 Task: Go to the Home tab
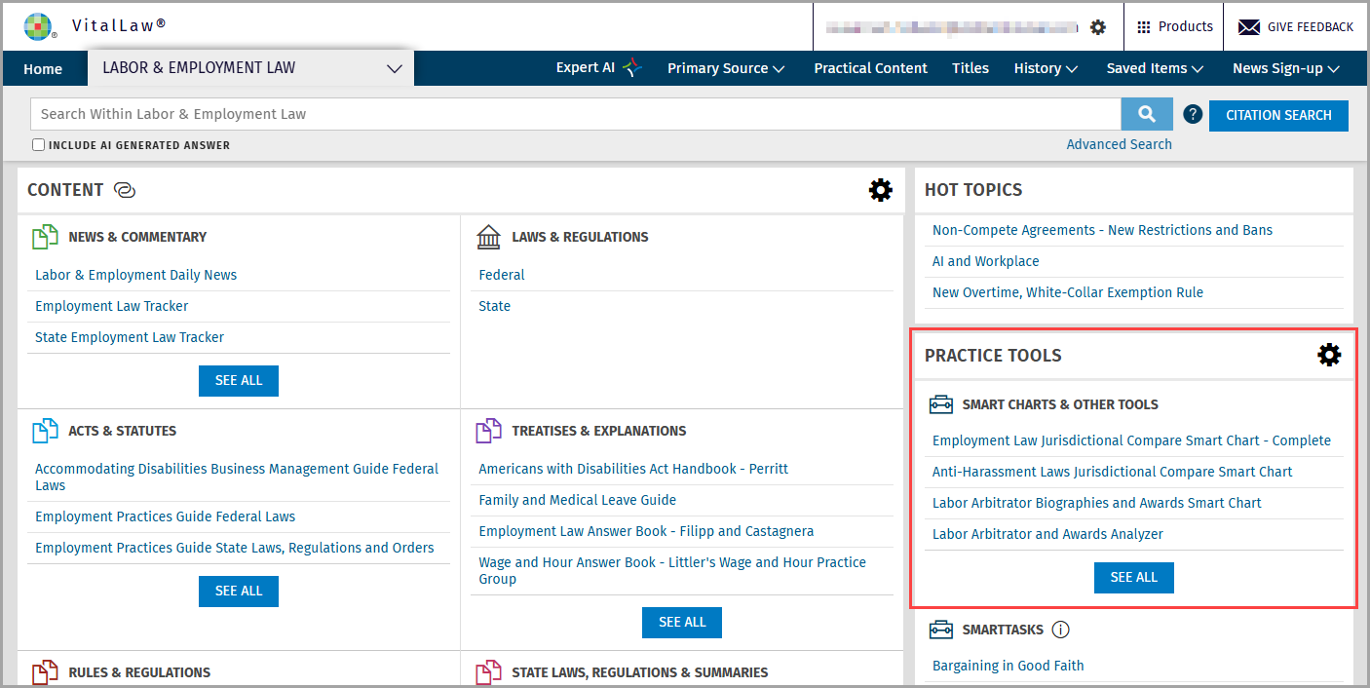point(43,69)
